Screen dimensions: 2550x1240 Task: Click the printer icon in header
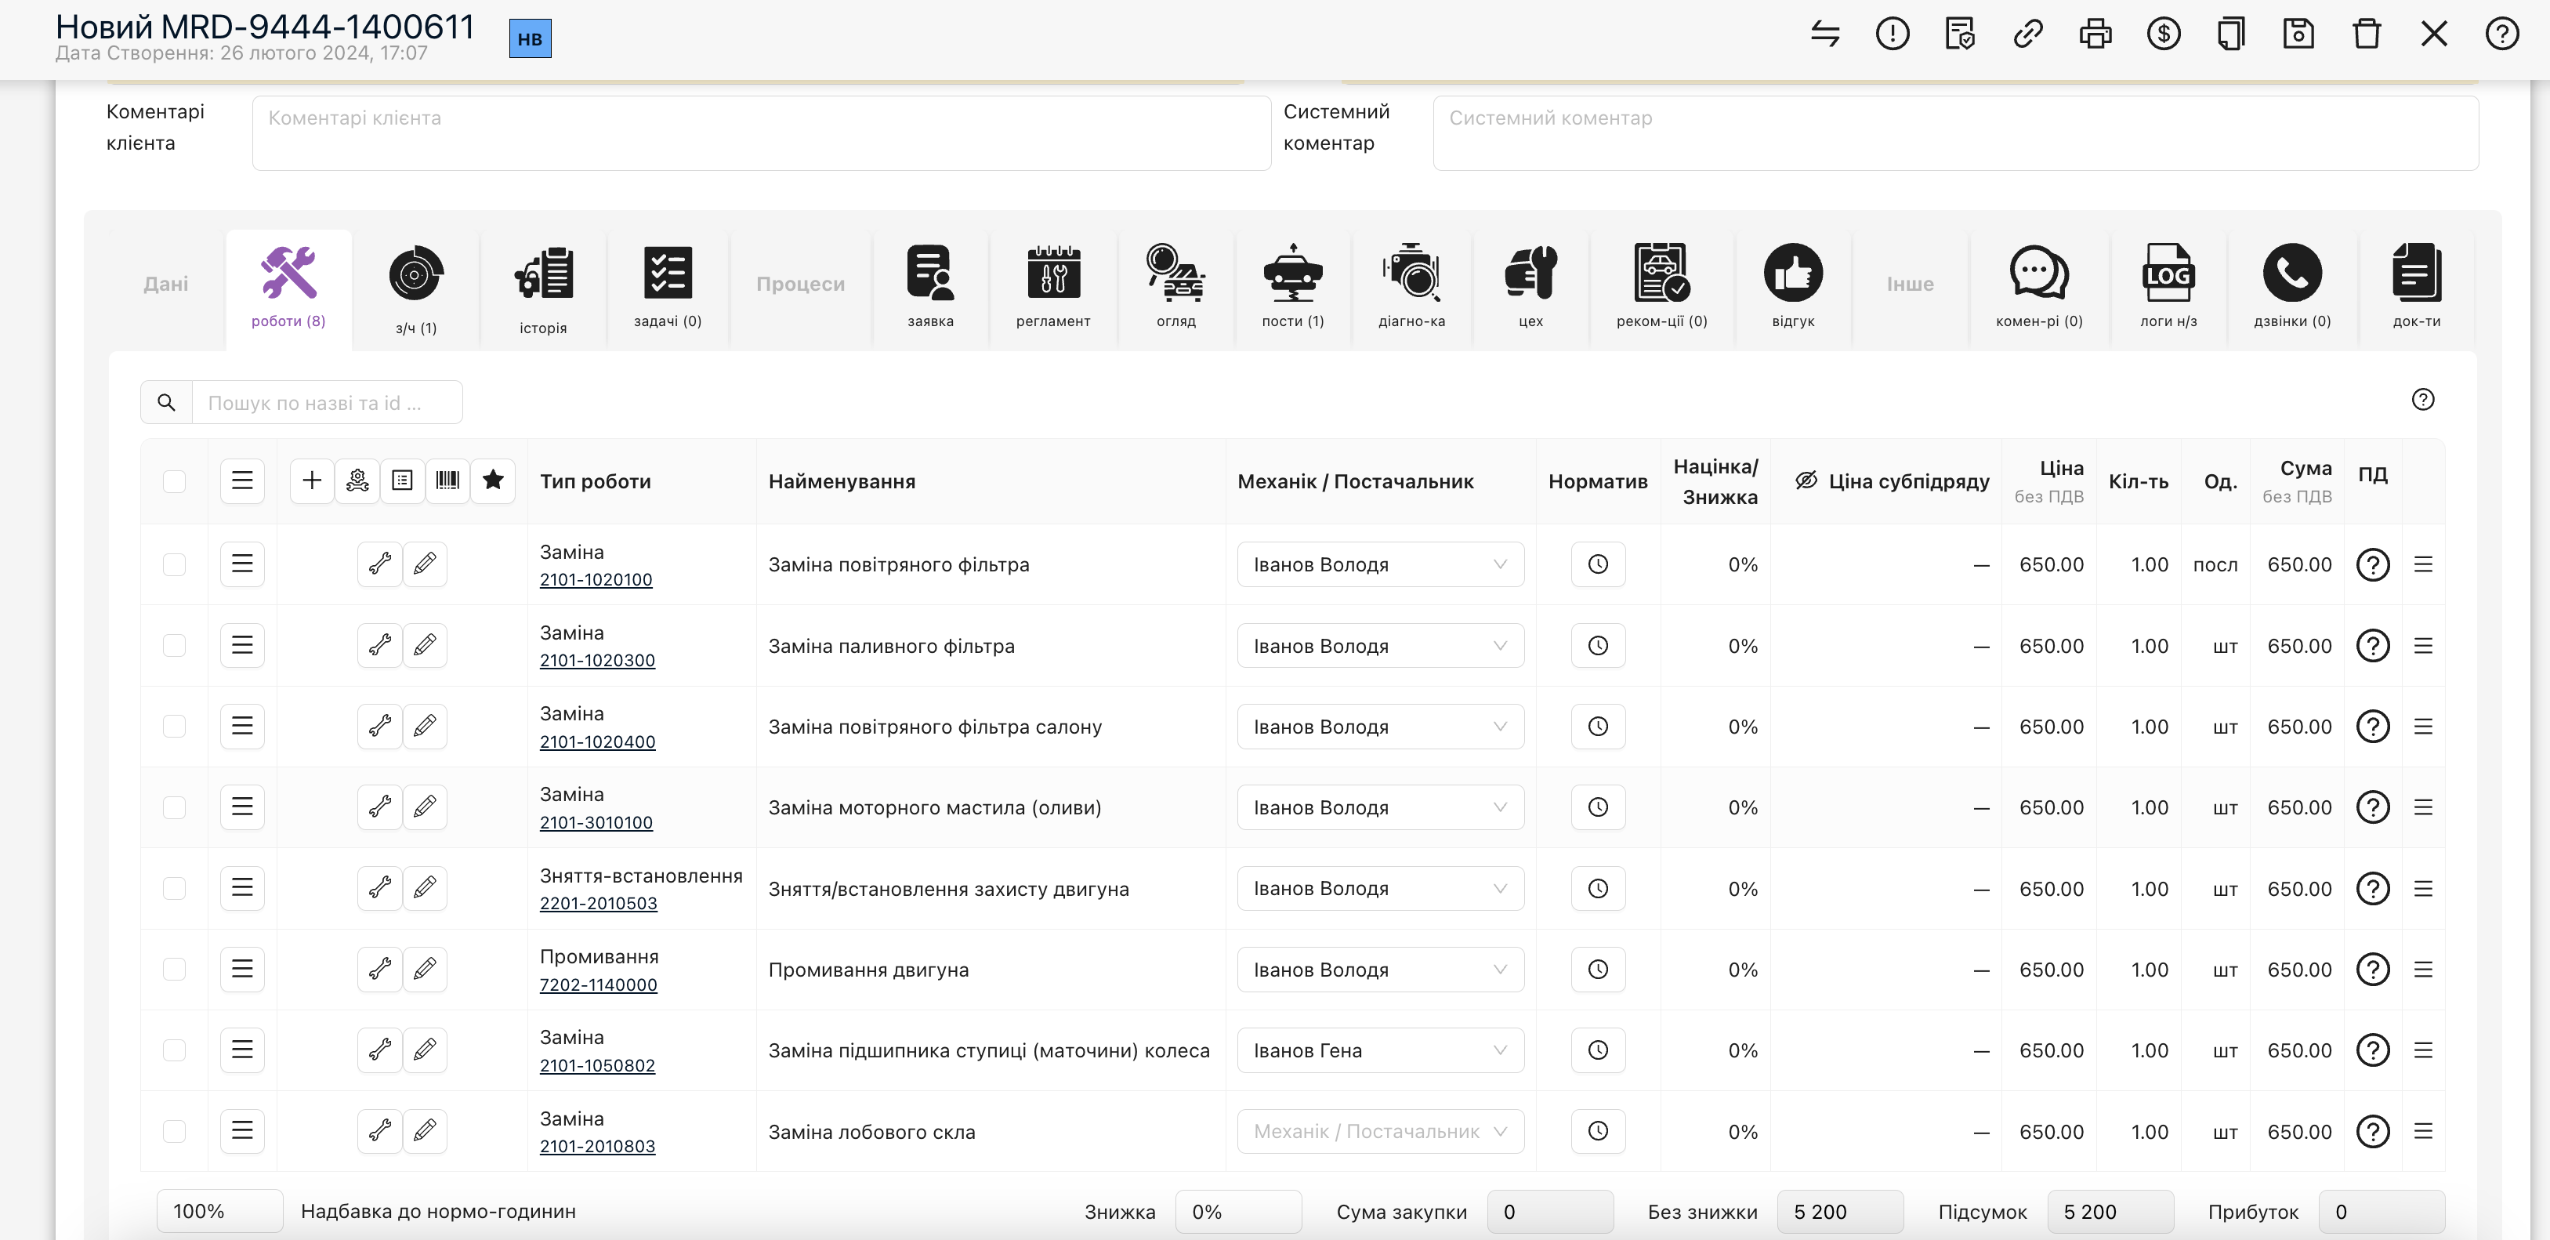(x=2095, y=34)
